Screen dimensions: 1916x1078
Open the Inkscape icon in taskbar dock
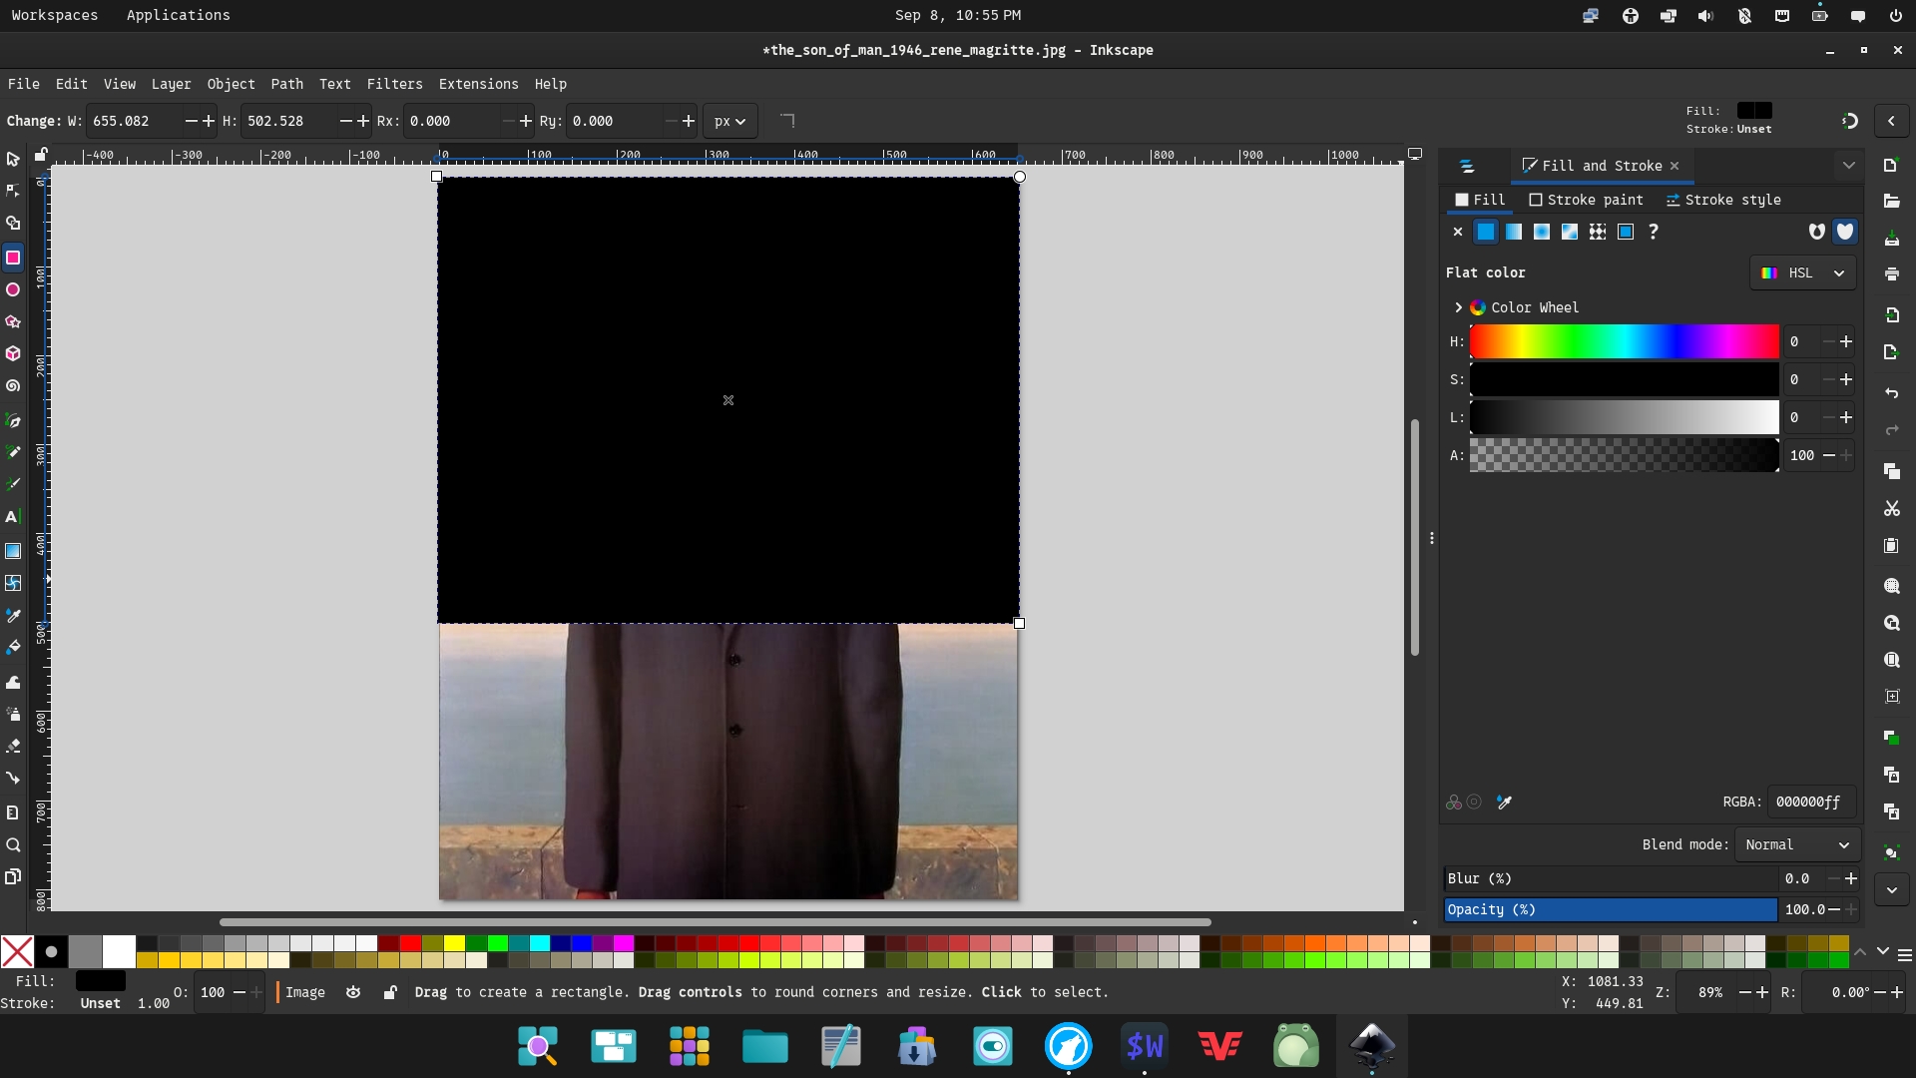point(1372,1046)
